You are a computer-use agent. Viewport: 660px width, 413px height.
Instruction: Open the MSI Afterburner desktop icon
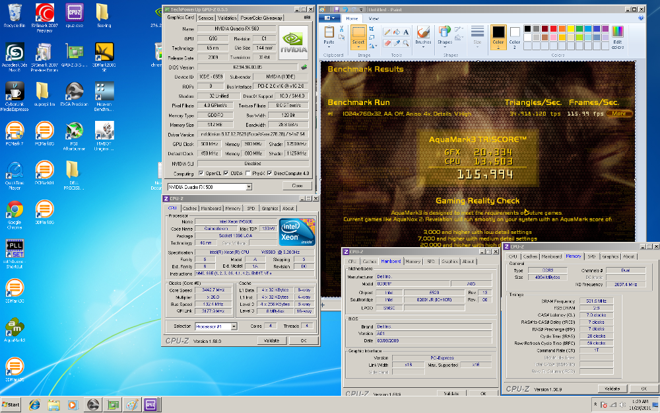(74, 136)
